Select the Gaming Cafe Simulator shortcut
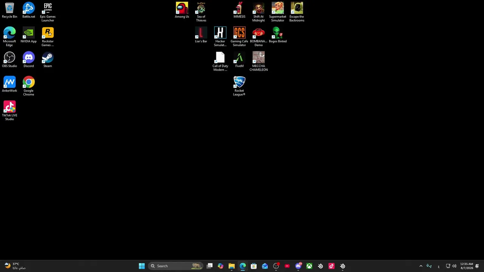The width and height of the screenshot is (484, 272). pos(239,37)
